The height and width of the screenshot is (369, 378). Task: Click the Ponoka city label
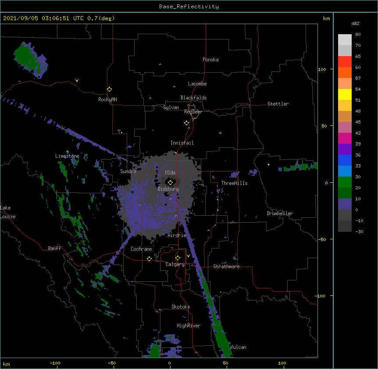click(x=210, y=60)
